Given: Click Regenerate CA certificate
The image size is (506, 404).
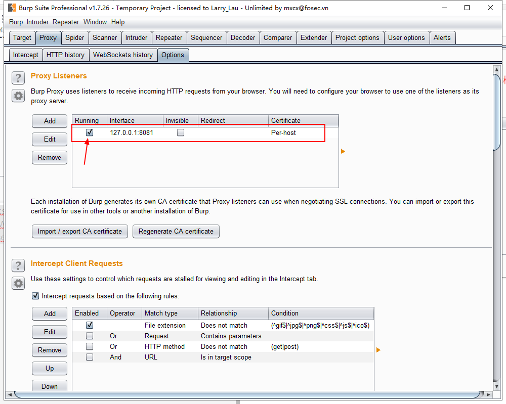Looking at the screenshot, I should pyautogui.click(x=176, y=231).
